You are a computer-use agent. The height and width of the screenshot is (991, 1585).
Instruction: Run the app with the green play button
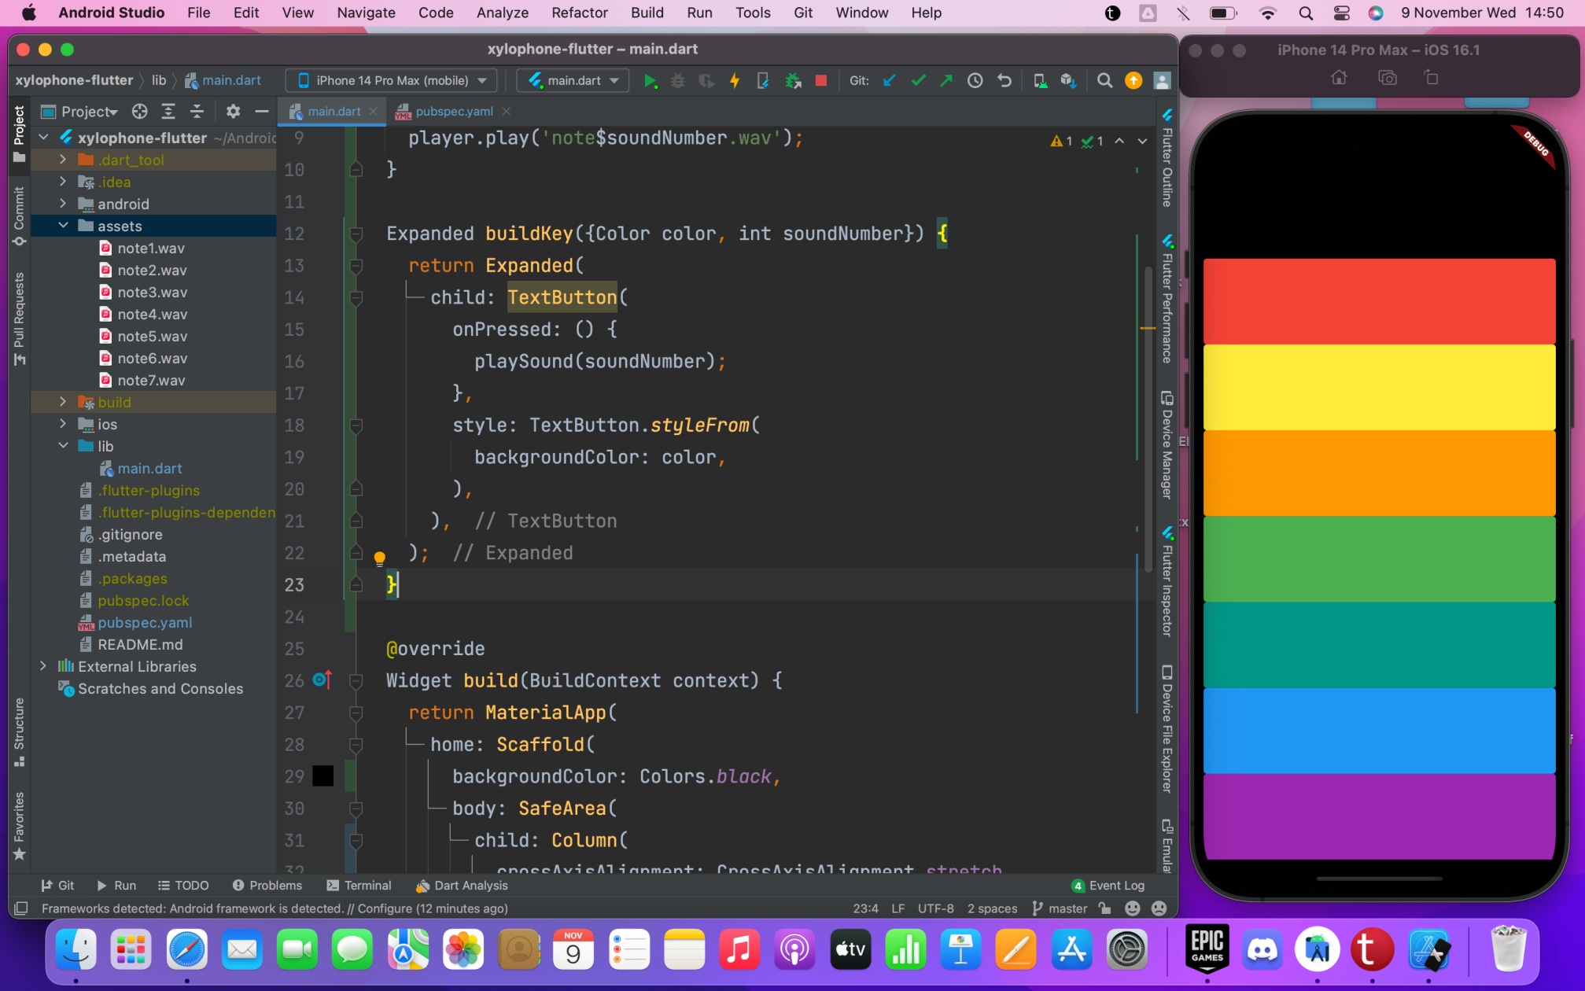tap(651, 79)
